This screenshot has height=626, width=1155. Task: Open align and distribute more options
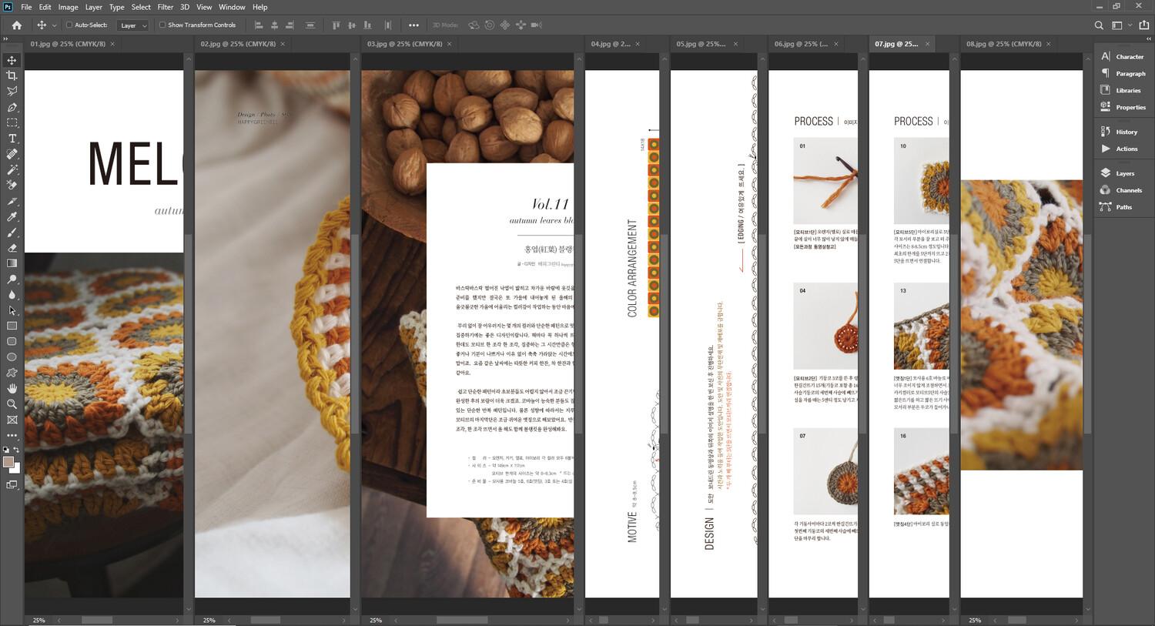[413, 25]
